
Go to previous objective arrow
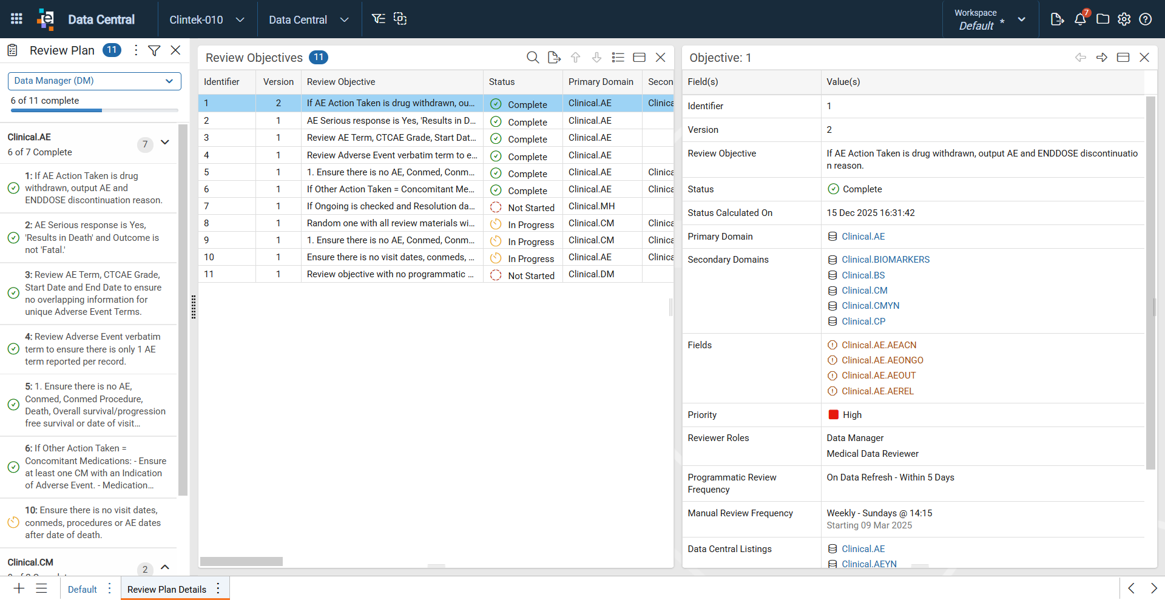(1081, 58)
